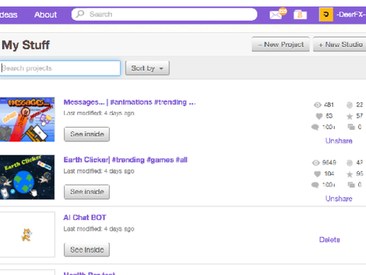Screen dimensions: 366x275
Task: Click the loves heart icon for Earth Clicker
Action: [317, 174]
